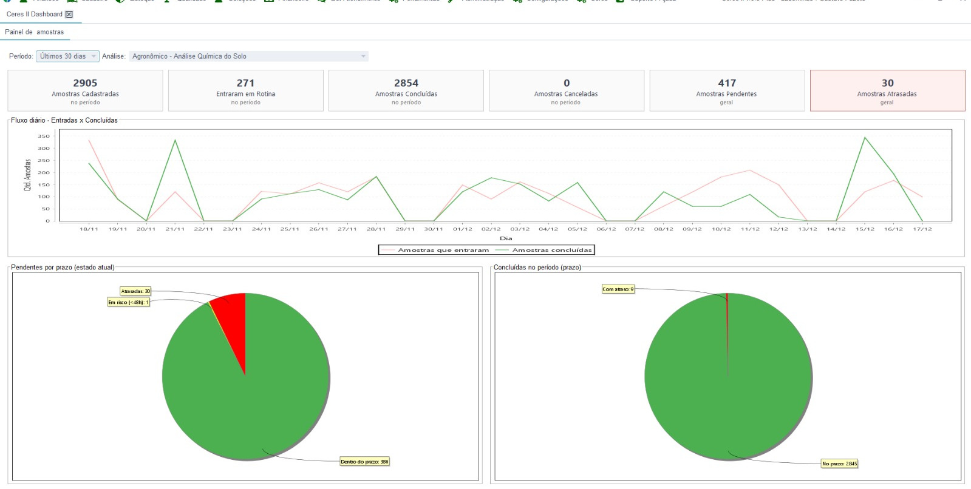Screen dimensions: 971x489
Task: Select the Amostras Concluídas card
Action: point(406,91)
